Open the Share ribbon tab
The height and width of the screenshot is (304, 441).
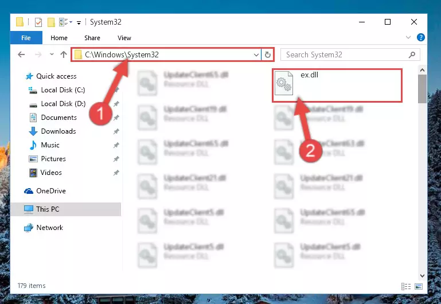point(92,38)
